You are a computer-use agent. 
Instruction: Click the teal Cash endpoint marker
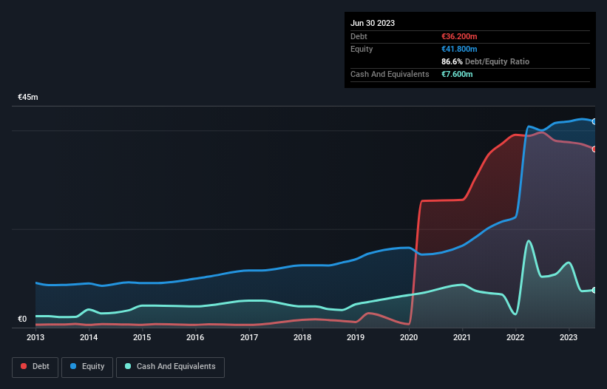[x=594, y=291]
